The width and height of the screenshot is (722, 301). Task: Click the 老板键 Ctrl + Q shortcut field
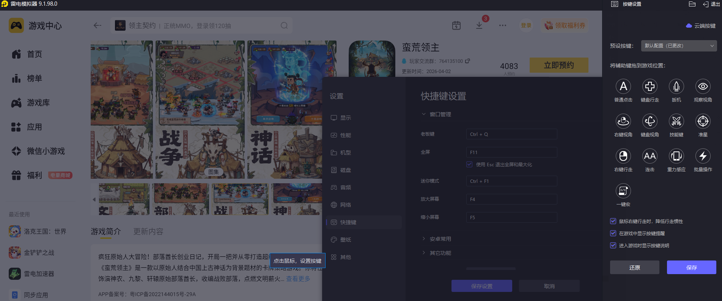click(x=511, y=134)
